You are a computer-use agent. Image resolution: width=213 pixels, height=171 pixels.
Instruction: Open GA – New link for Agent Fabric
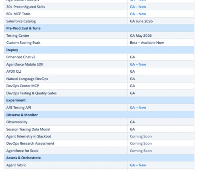pos(138,165)
